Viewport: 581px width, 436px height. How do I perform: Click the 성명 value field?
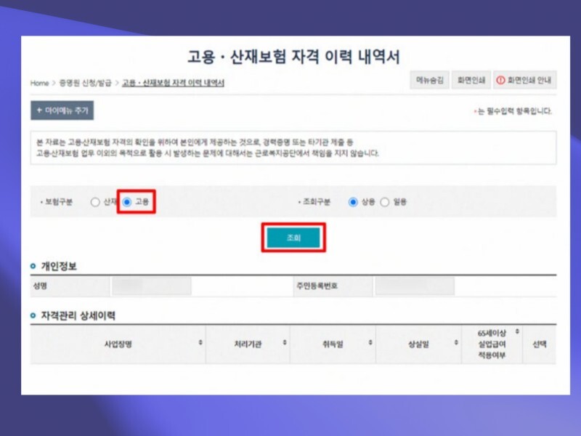coord(152,286)
